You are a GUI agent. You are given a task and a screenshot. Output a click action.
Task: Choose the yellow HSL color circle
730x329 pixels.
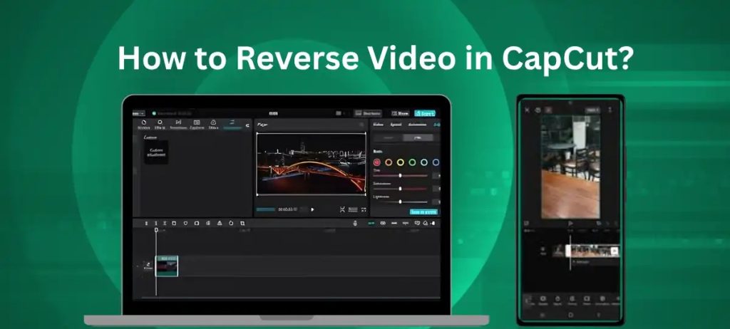click(x=401, y=162)
